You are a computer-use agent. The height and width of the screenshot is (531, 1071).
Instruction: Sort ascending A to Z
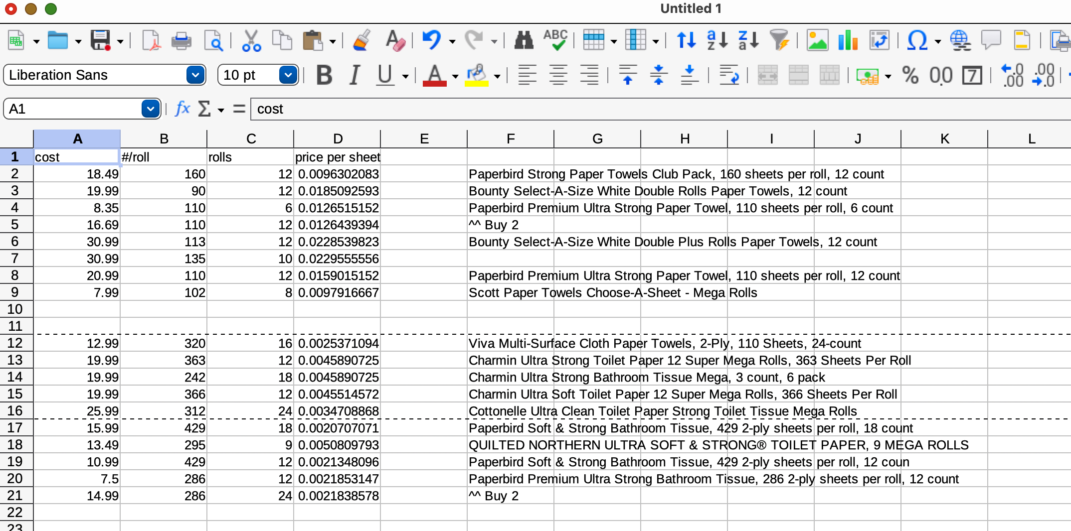point(717,40)
